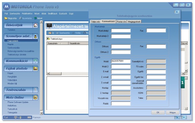The height and width of the screenshot is (123, 195).
Task: Open the Eszközök menu
Action: [63, 14]
